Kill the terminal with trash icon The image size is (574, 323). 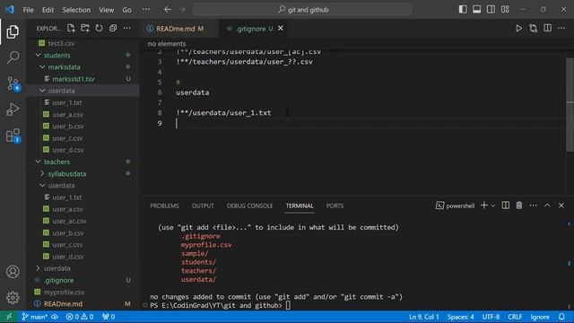[x=519, y=205]
